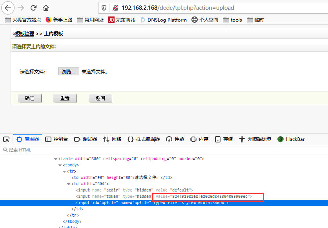The width and height of the screenshot is (328, 228).
Task: Switch to the 控制台 console tab
Action: pyautogui.click(x=56, y=139)
